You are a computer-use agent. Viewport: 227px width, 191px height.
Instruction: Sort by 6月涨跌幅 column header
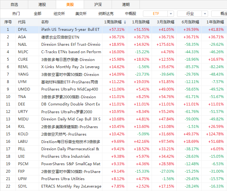(190, 22)
